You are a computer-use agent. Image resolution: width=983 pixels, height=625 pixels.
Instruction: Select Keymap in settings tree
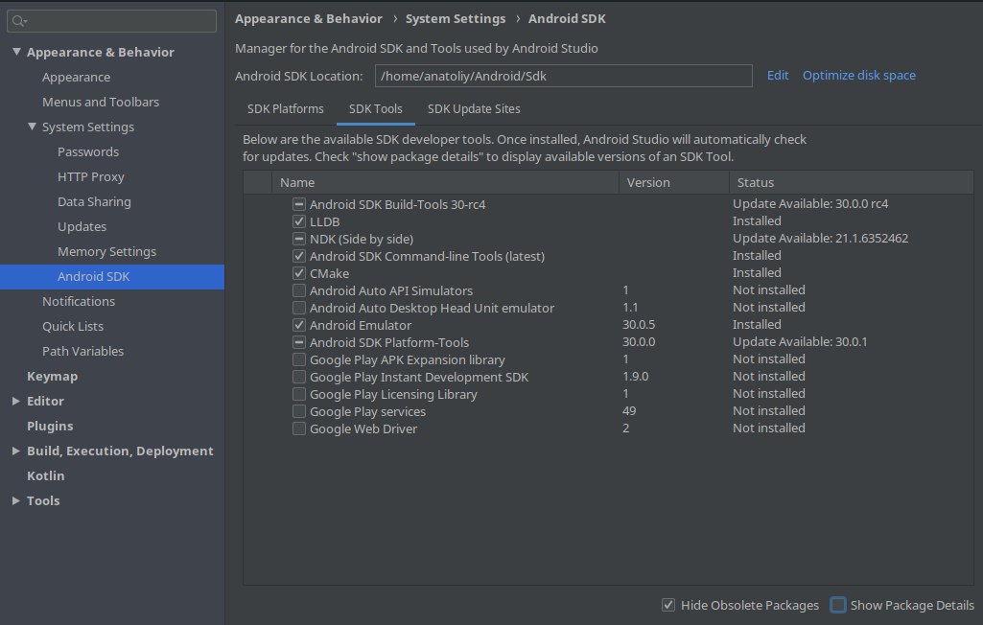[x=52, y=376]
